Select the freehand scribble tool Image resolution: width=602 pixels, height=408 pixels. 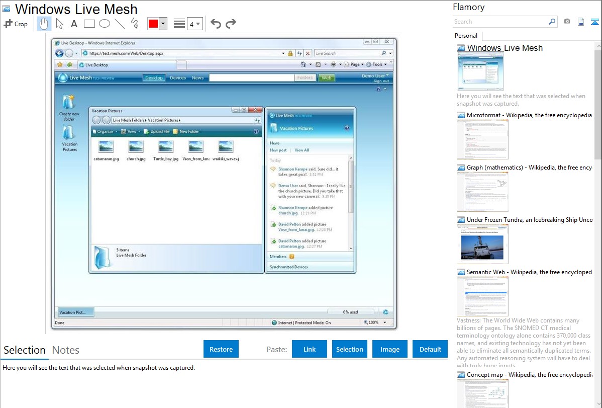click(135, 24)
